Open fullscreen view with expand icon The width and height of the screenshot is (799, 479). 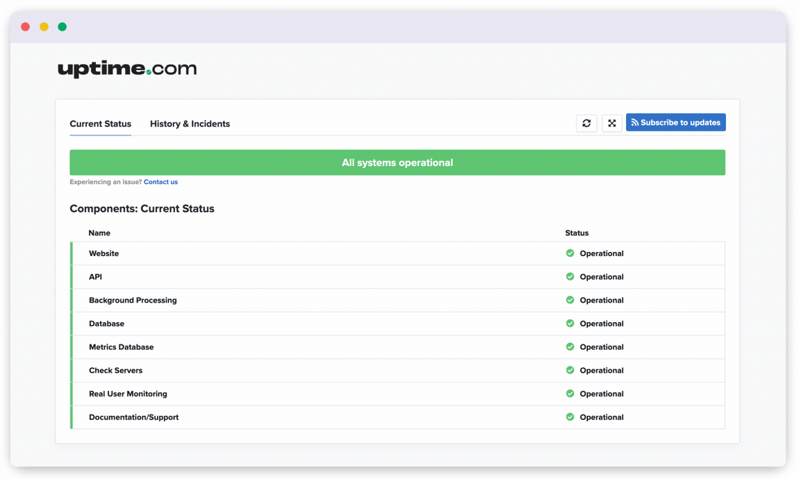click(612, 123)
